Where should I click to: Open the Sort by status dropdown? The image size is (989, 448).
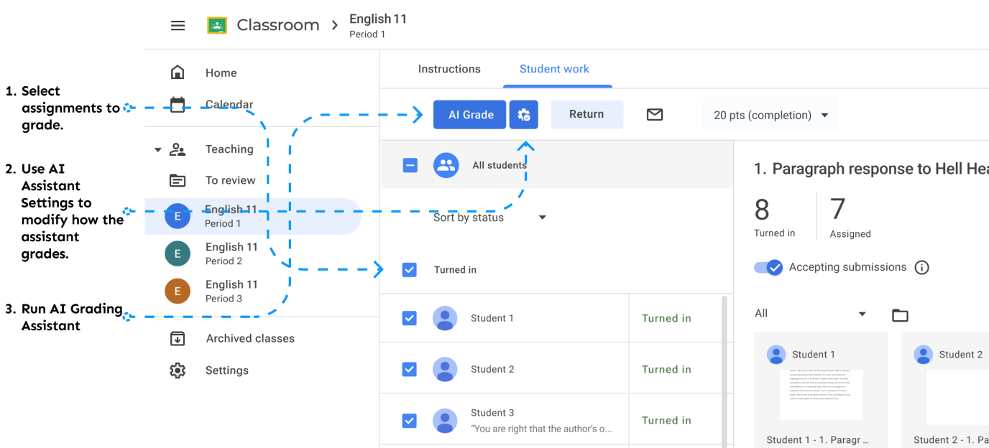[490, 218]
